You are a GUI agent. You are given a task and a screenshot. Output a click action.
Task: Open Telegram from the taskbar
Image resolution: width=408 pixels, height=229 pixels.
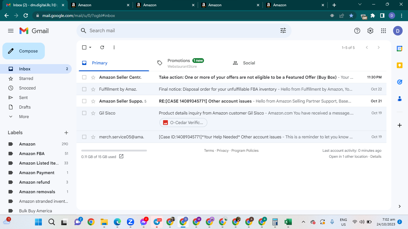[157, 222]
